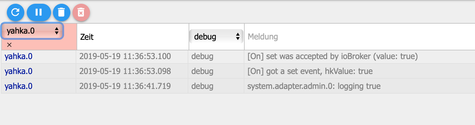The image size is (475, 125).
Task: Click the debug dropdown arrows
Action: (237, 37)
